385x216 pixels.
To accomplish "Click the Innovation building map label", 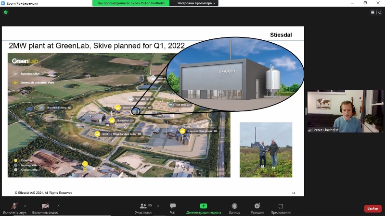I will pyautogui.click(x=56, y=108).
